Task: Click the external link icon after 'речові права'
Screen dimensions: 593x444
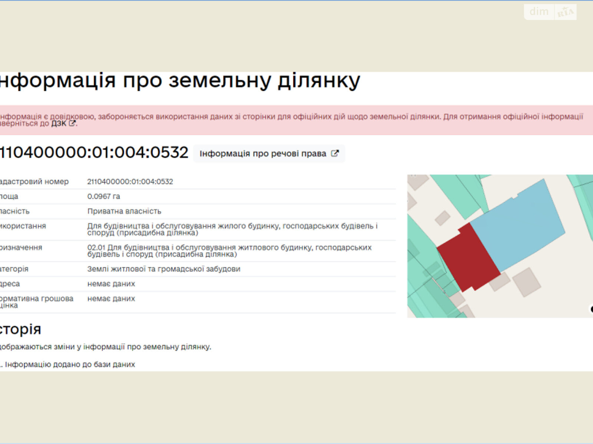Action: 335,153
